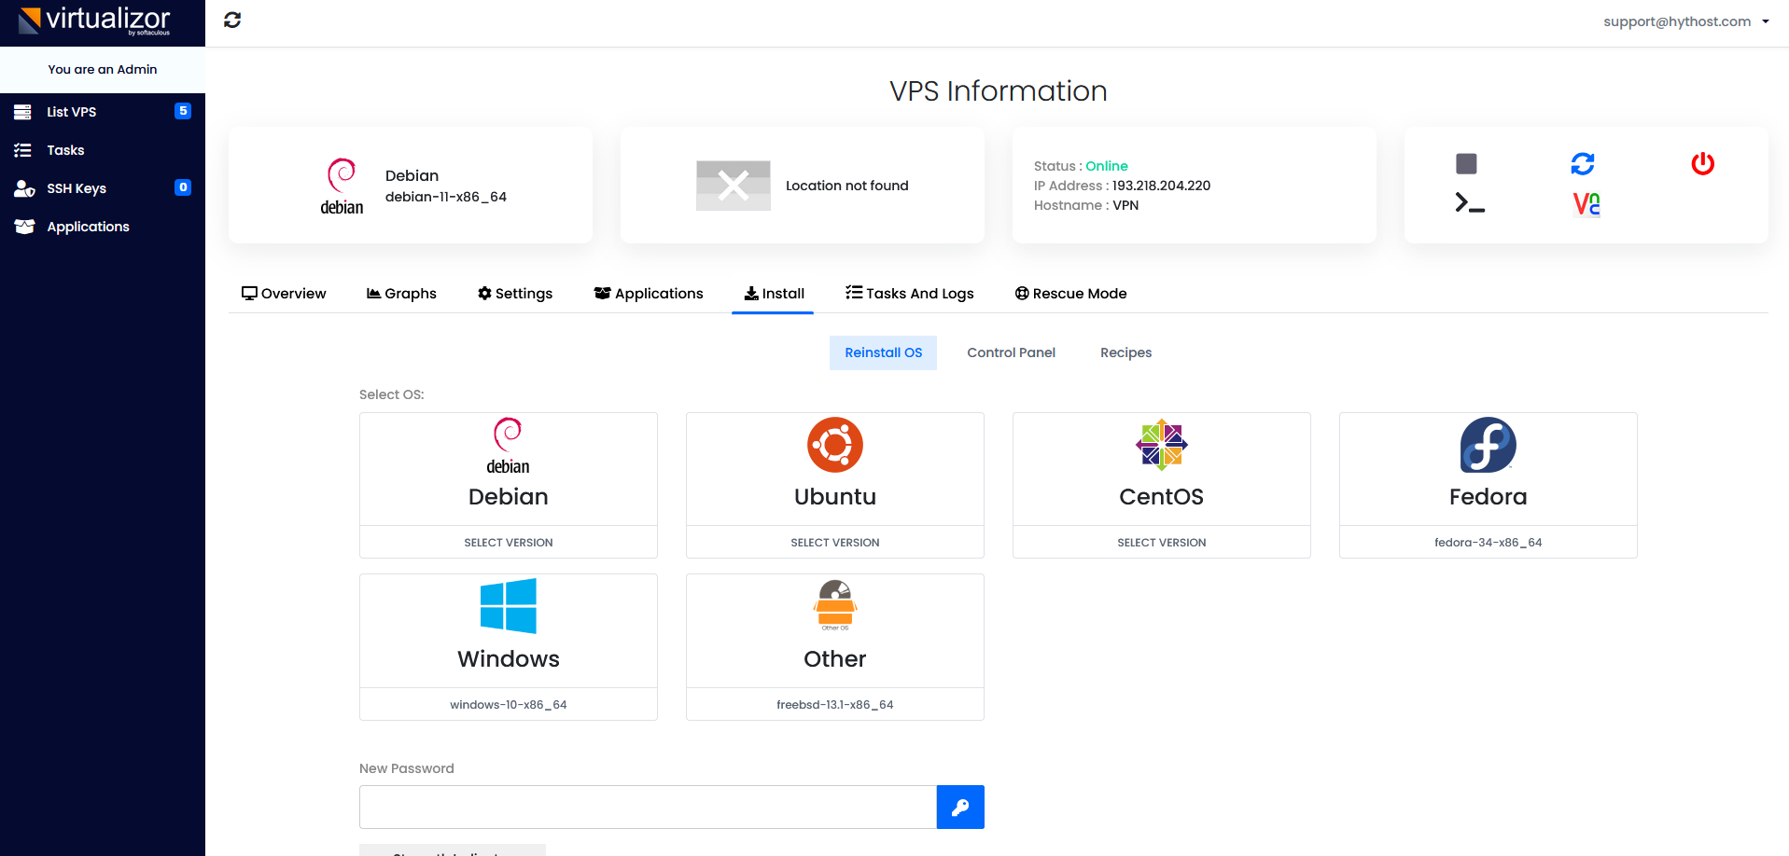Launch the VNC viewer icon

(1586, 203)
